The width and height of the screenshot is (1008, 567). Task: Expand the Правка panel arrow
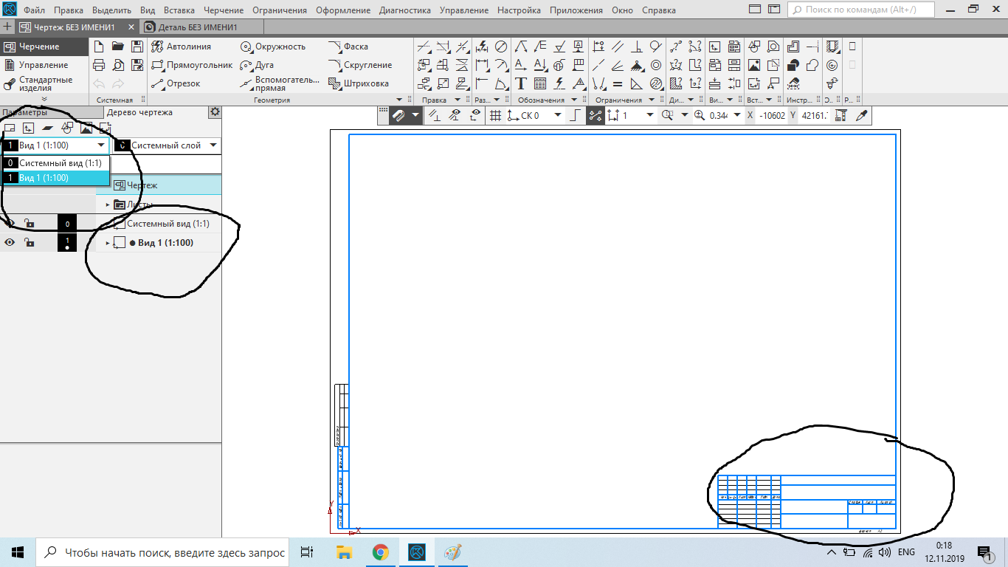(x=458, y=100)
